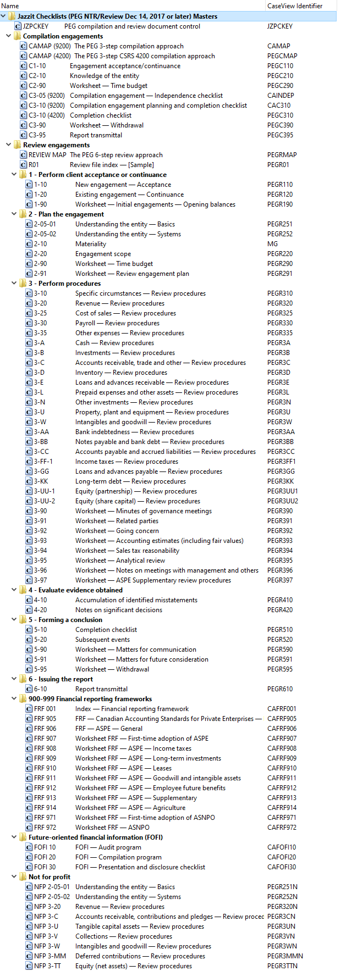This screenshot has height=971, width=341.
Task: Click the 3-D Inventory document icon
Action: 29,373
